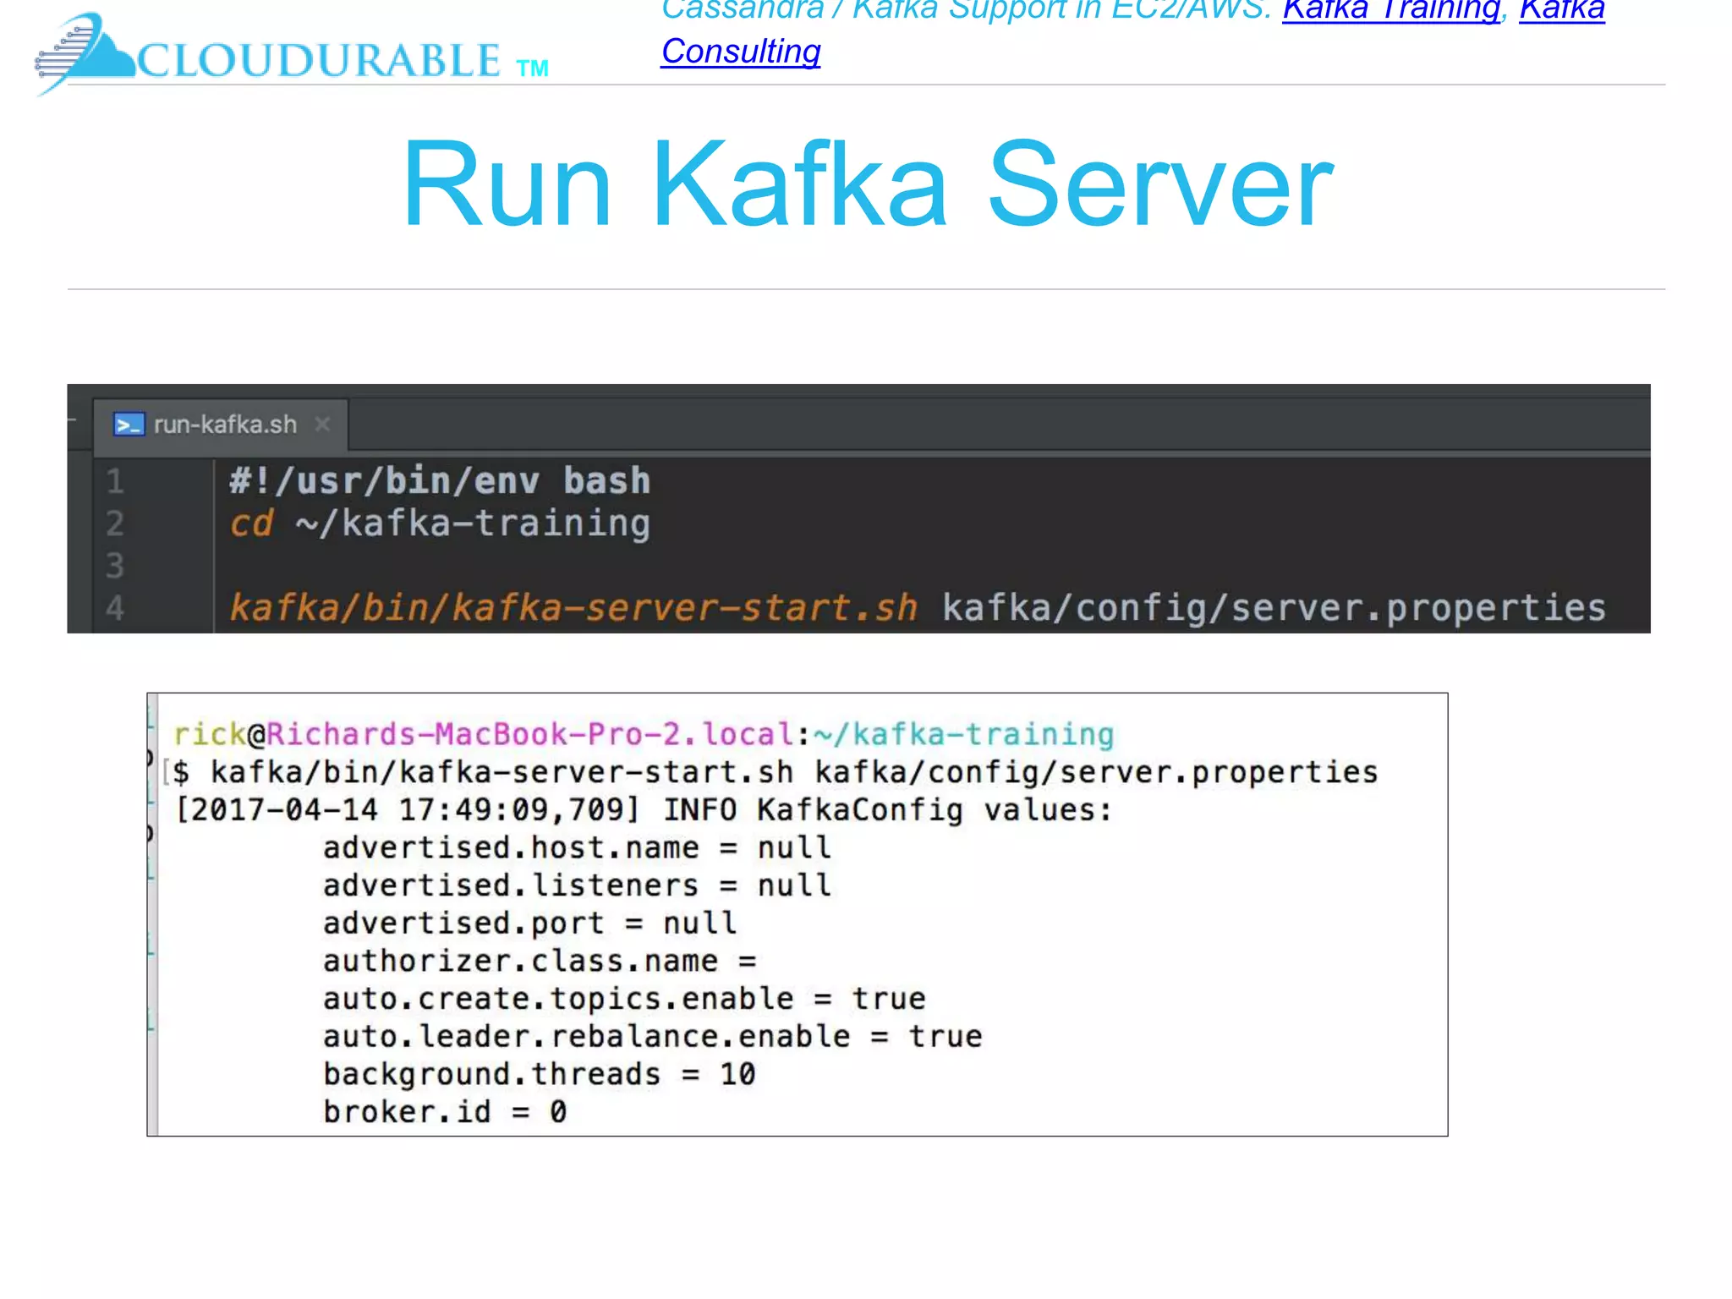Select the run-kafka.sh tab label
This screenshot has width=1732, height=1299.
tap(225, 425)
